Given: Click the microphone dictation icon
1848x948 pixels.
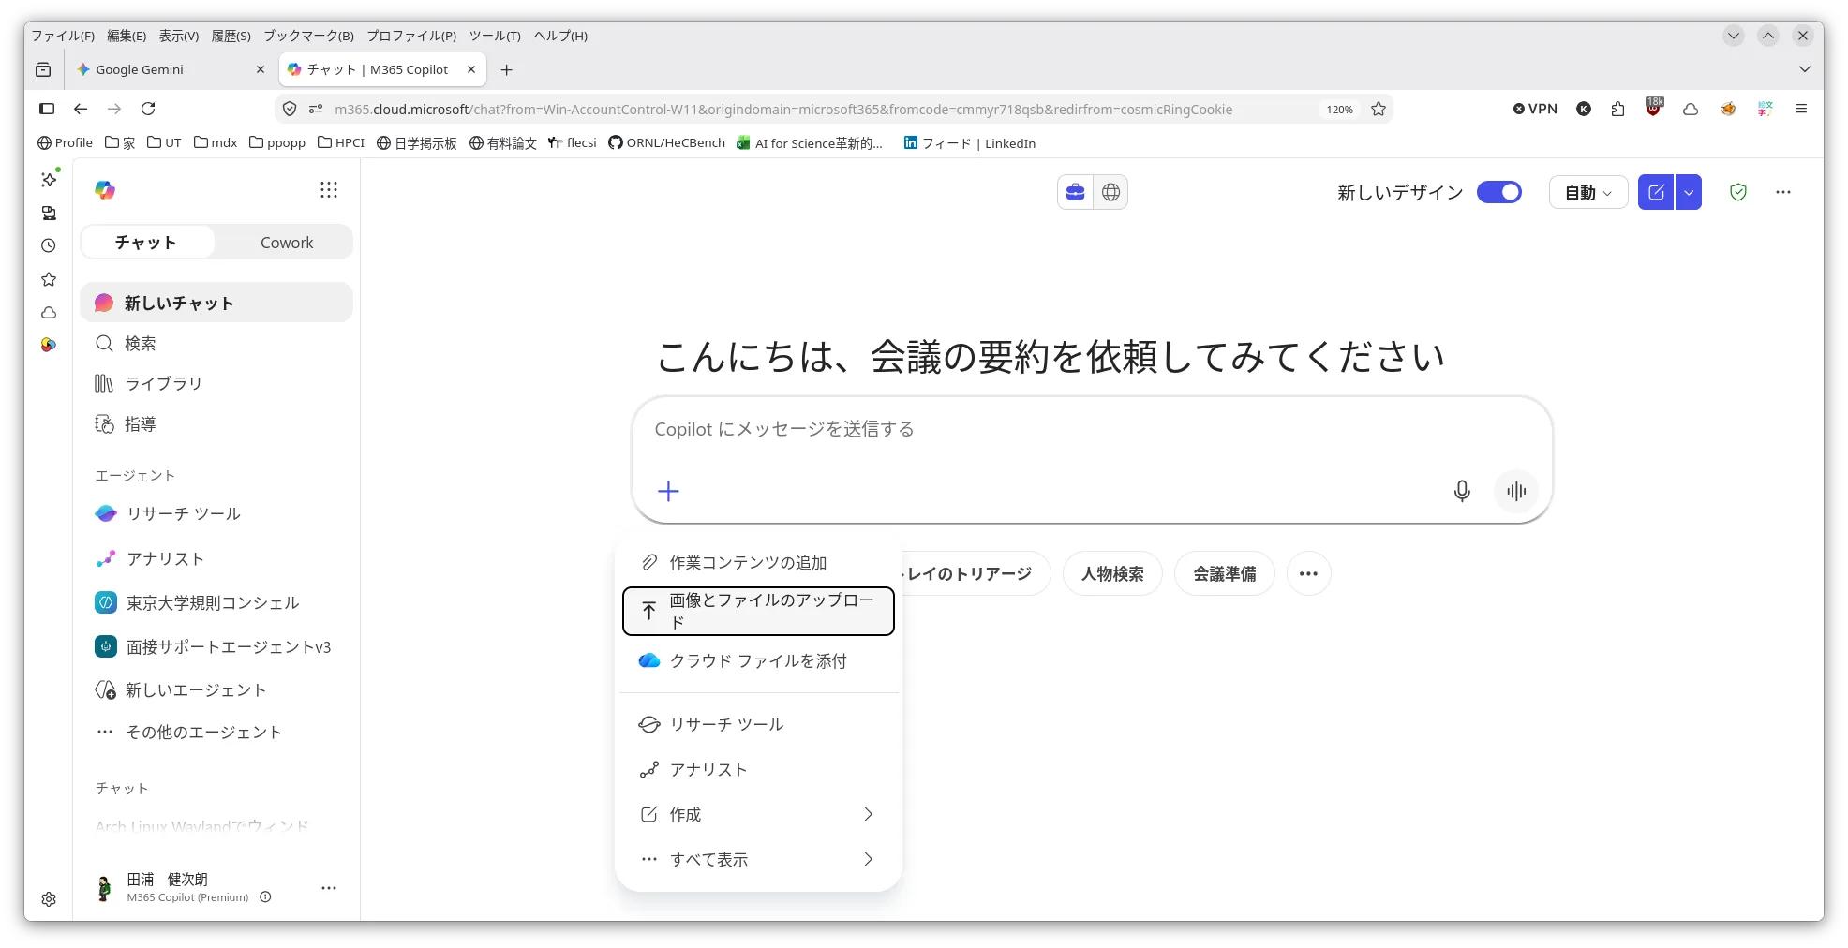Looking at the screenshot, I should point(1461,491).
